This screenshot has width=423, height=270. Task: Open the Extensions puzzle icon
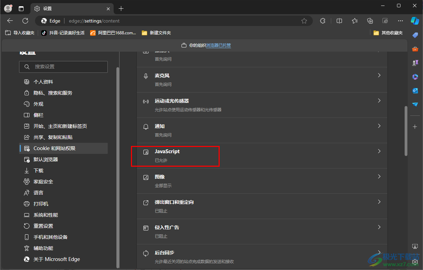(x=323, y=21)
